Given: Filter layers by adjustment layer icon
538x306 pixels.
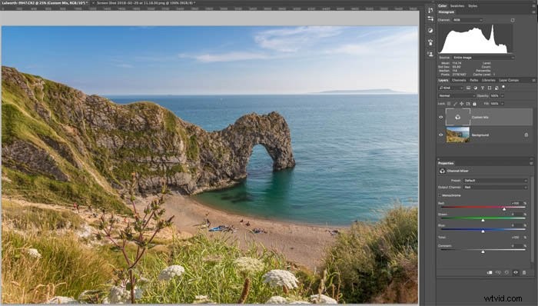Looking at the screenshot, I should pyautogui.click(x=476, y=88).
